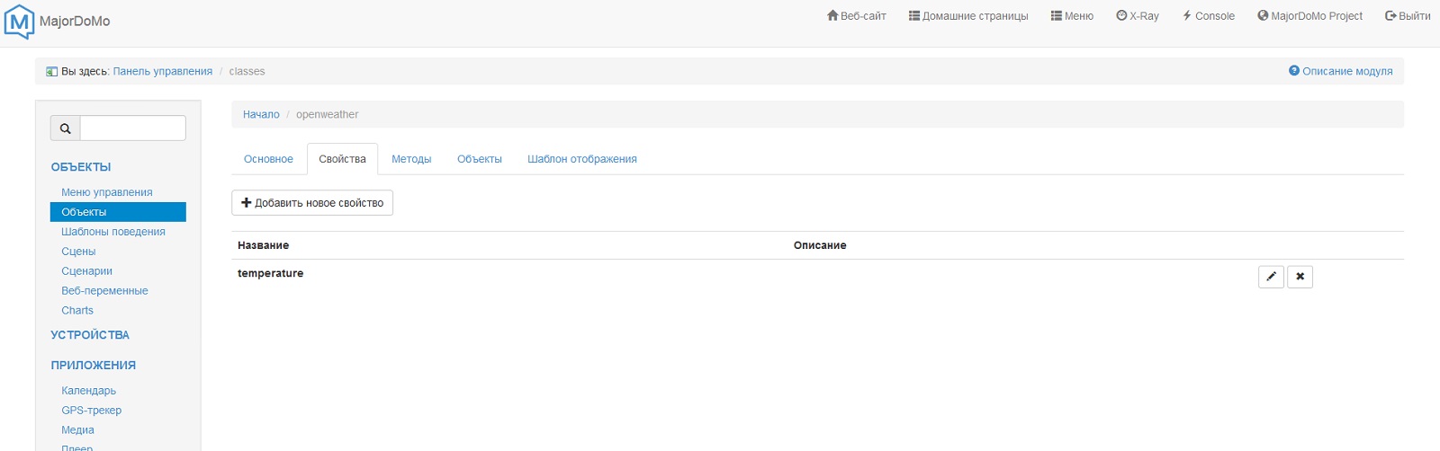Screen dimensions: 1440x451
Task: Open Домашние страницы in the top bar
Action: (x=968, y=16)
